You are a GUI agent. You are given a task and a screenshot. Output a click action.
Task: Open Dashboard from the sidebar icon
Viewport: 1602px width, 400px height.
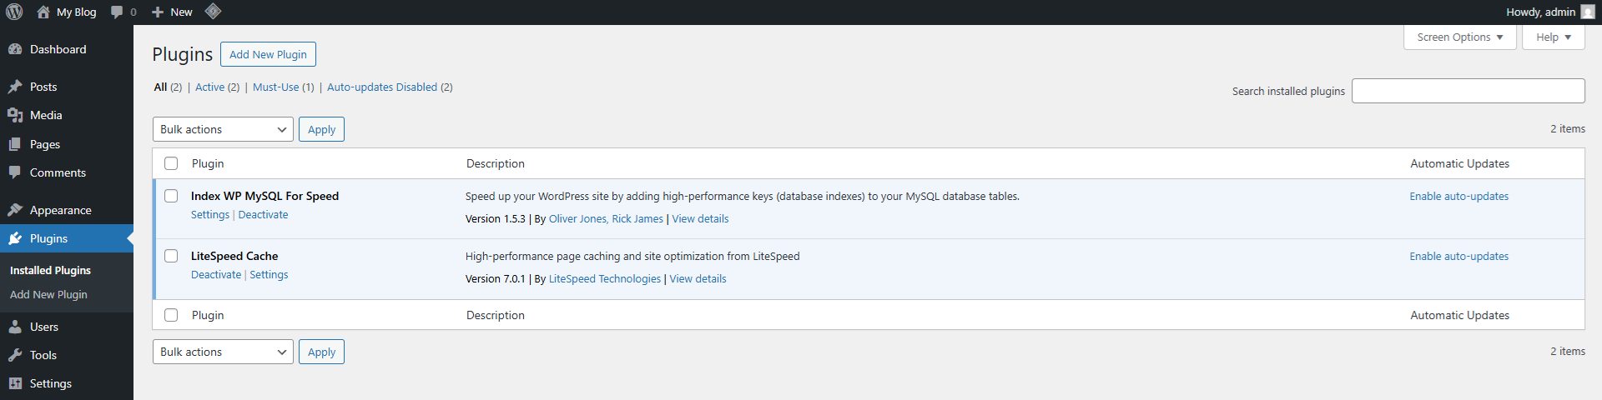pos(15,49)
